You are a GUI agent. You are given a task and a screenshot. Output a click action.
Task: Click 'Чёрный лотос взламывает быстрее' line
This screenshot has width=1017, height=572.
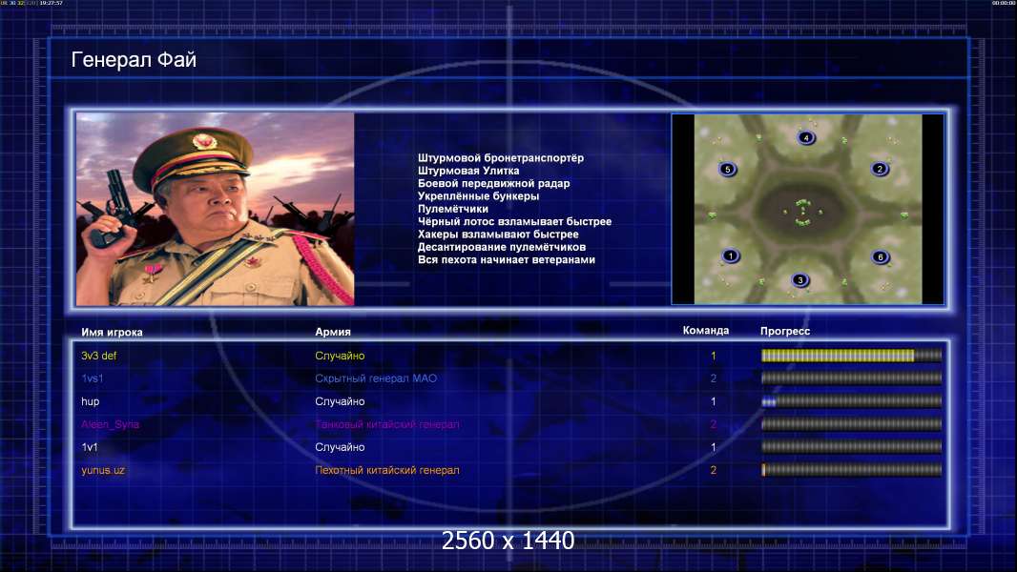514,221
